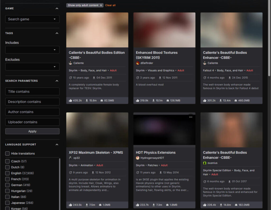Enable the Hide translations checkbox
The width and height of the screenshot is (271, 210).
pyautogui.click(x=7, y=153)
